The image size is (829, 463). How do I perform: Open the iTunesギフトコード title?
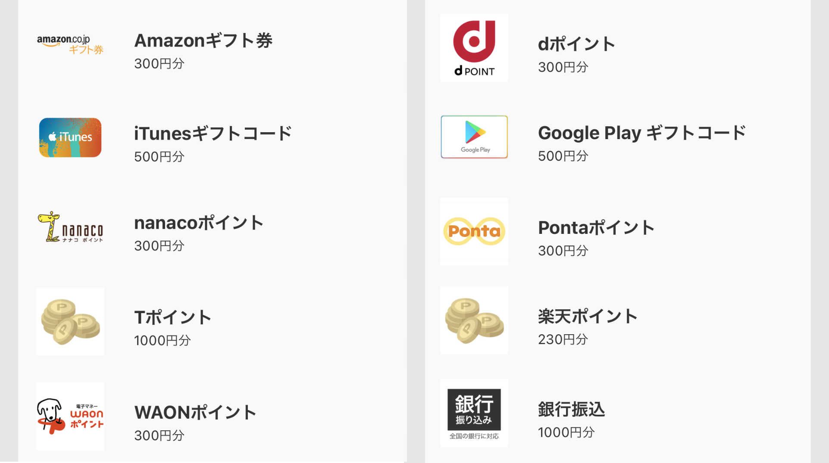click(x=213, y=133)
